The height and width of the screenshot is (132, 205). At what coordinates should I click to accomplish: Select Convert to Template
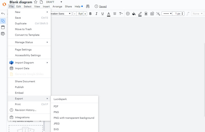coord(29,35)
